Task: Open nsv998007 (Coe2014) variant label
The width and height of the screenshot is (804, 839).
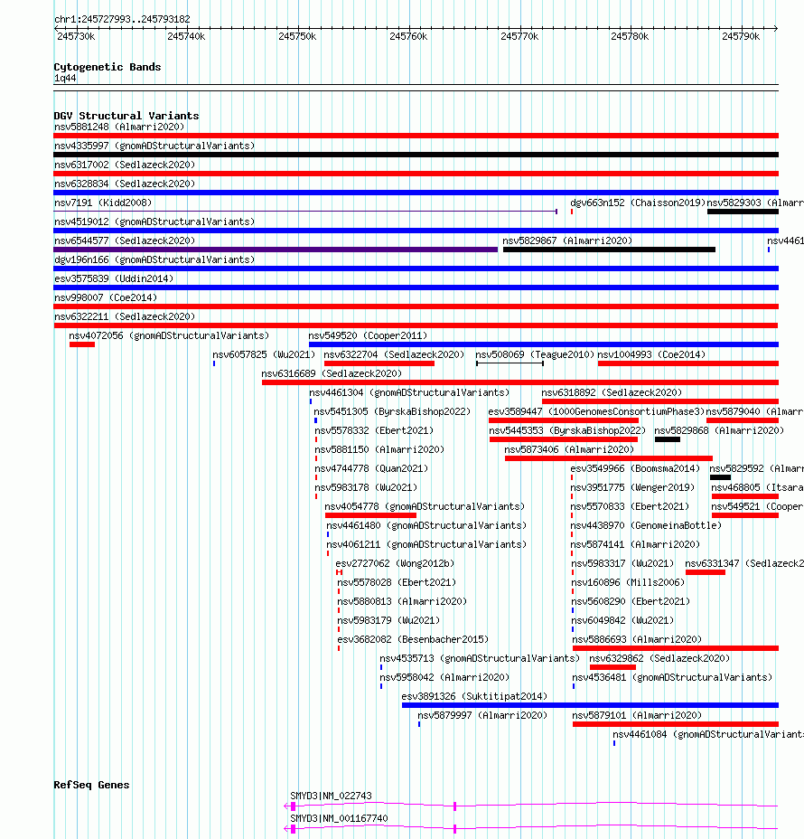Action: 106,297
